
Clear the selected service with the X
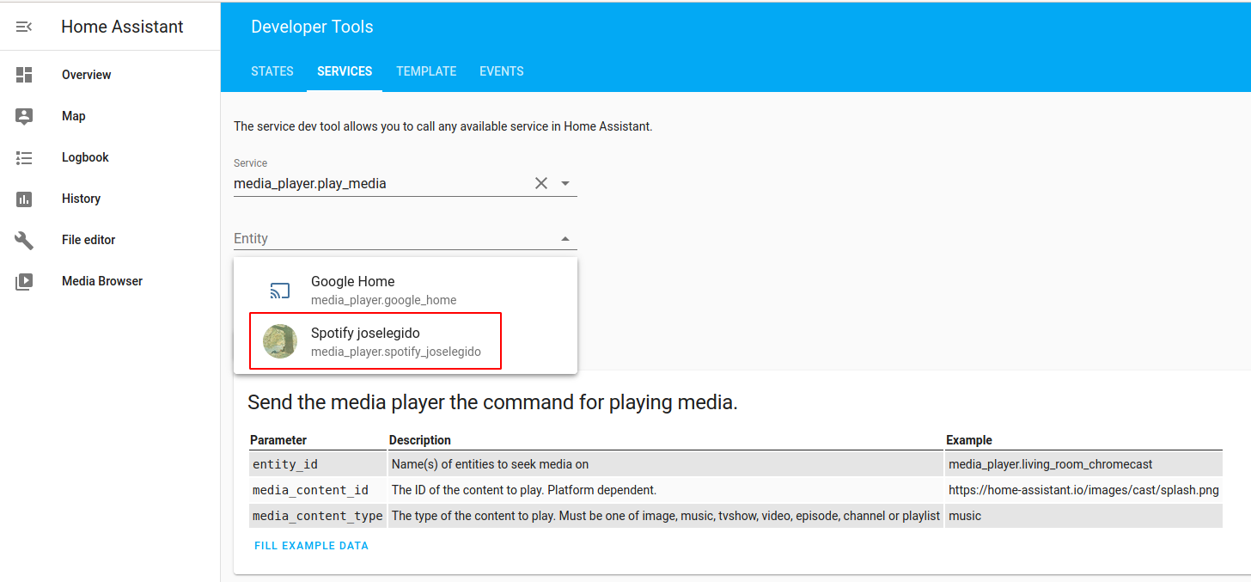point(541,183)
